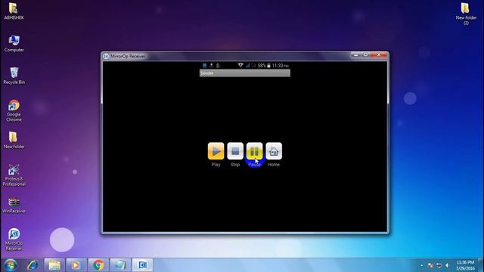Open File Explorer from the taskbar
The height and width of the screenshot is (272, 484).
tap(54, 265)
